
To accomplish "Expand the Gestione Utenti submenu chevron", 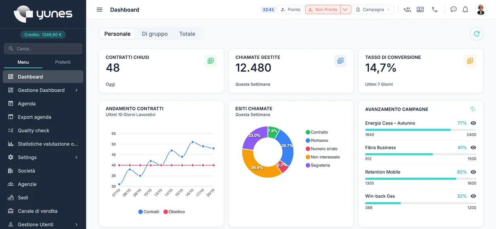I will 76,224.
